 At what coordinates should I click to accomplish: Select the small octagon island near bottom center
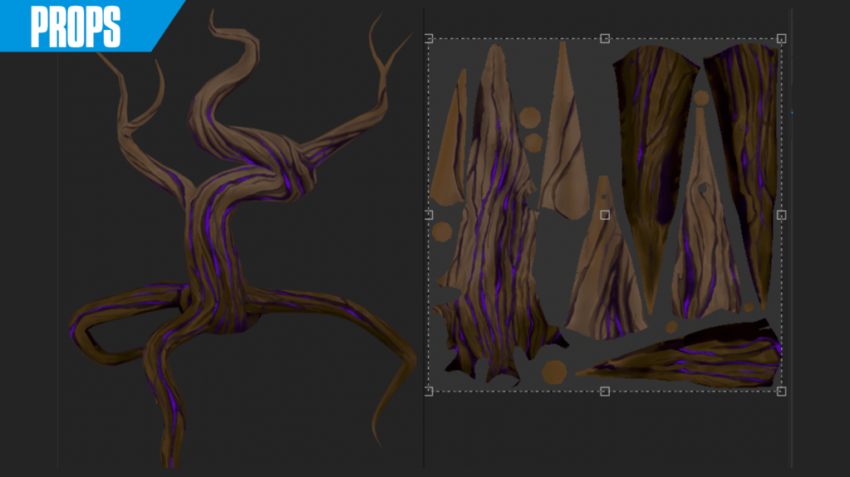tap(553, 372)
